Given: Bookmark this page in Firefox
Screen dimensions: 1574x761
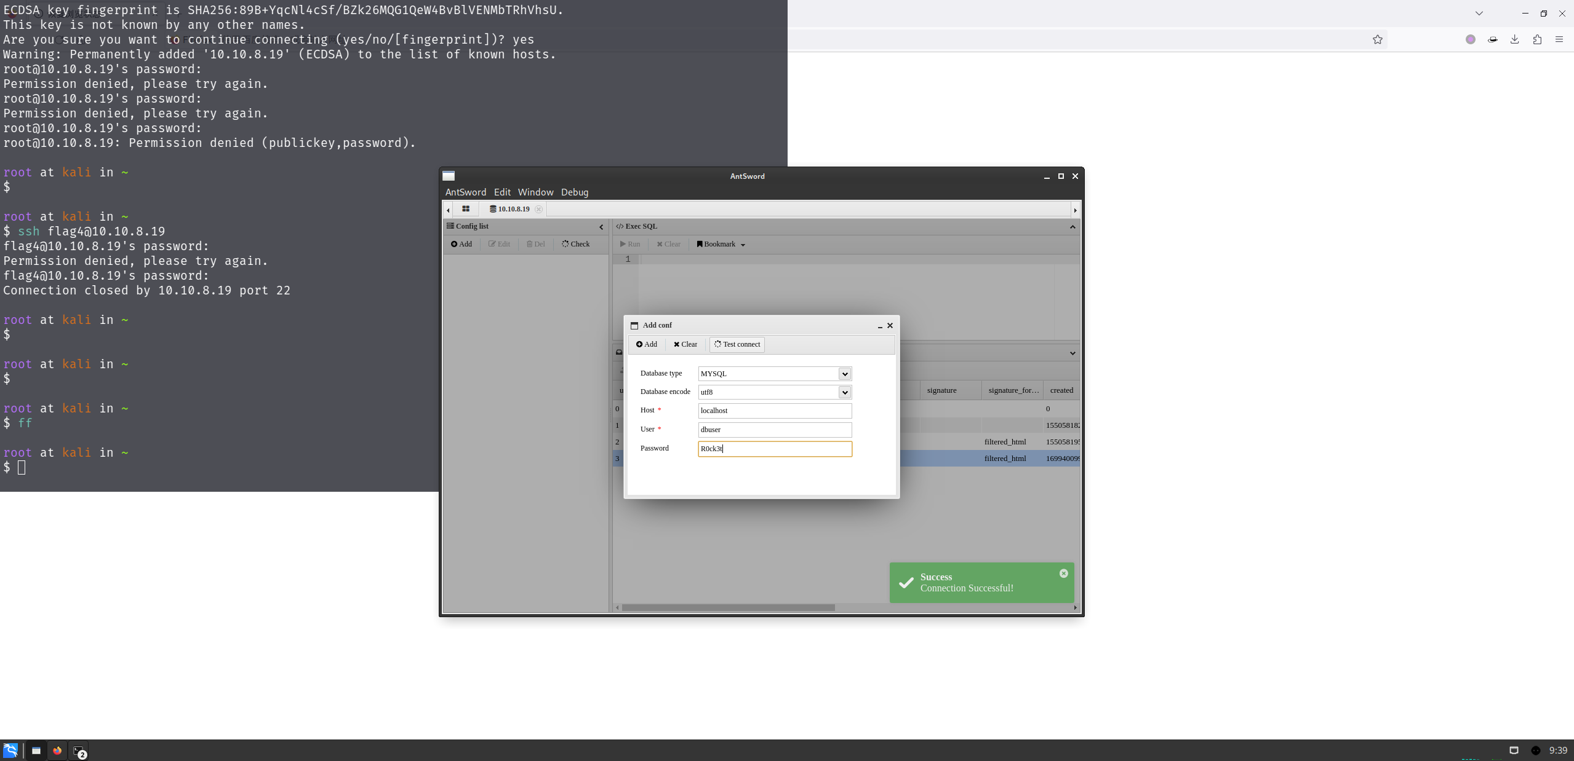Looking at the screenshot, I should (x=1378, y=39).
